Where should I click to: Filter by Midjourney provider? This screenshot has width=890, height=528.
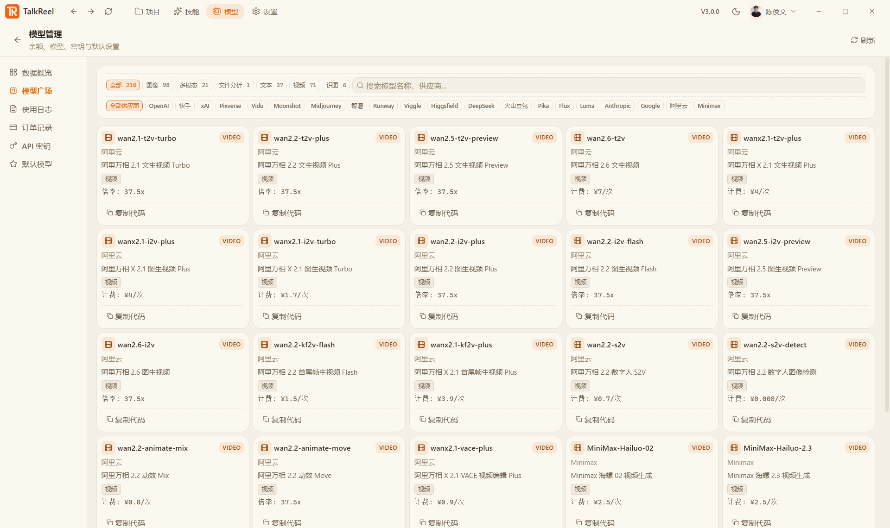coord(326,106)
